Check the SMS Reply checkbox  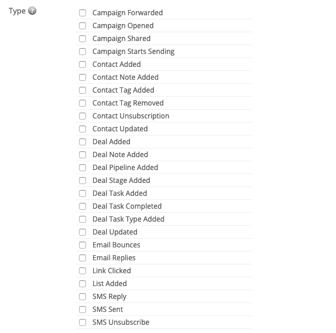83,297
